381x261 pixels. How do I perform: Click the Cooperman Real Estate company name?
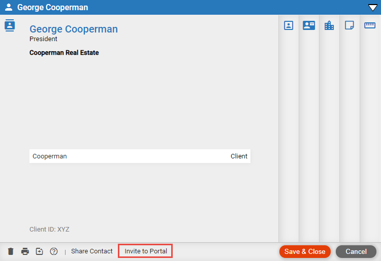point(64,53)
